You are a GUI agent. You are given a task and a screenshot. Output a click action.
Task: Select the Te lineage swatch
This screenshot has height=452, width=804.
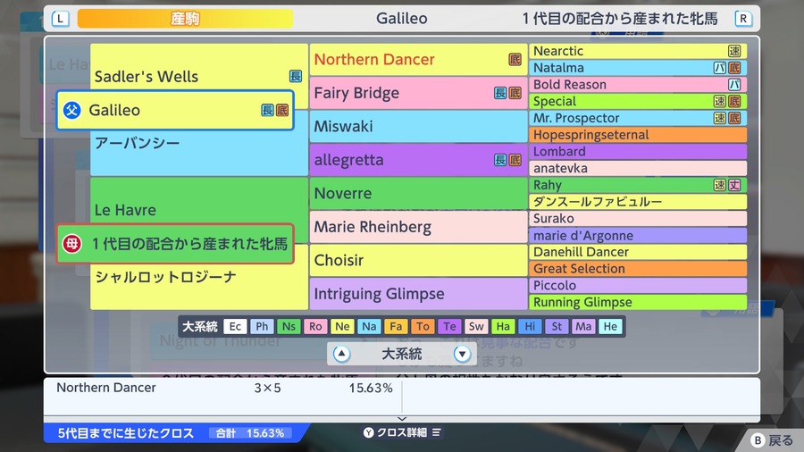pos(449,326)
